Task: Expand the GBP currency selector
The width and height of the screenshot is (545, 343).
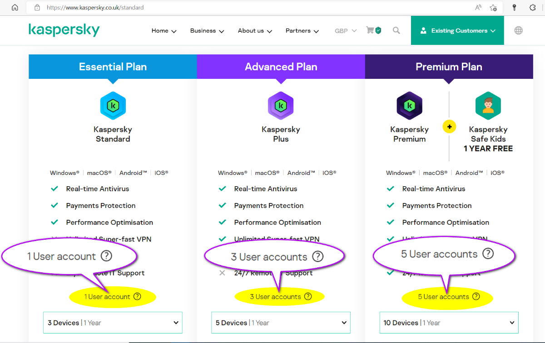Action: click(346, 31)
